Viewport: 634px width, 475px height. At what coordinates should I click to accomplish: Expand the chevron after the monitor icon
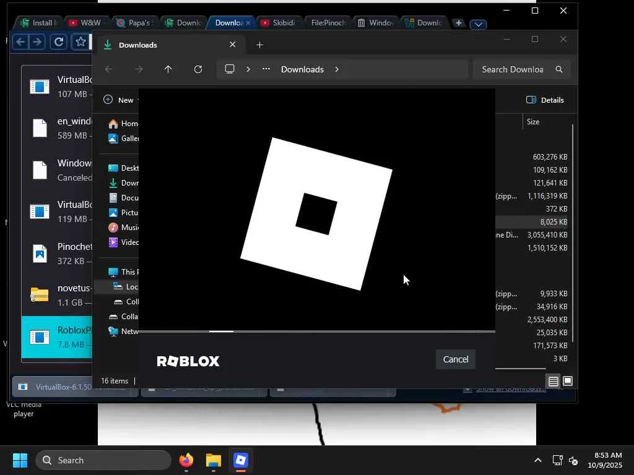(x=248, y=69)
